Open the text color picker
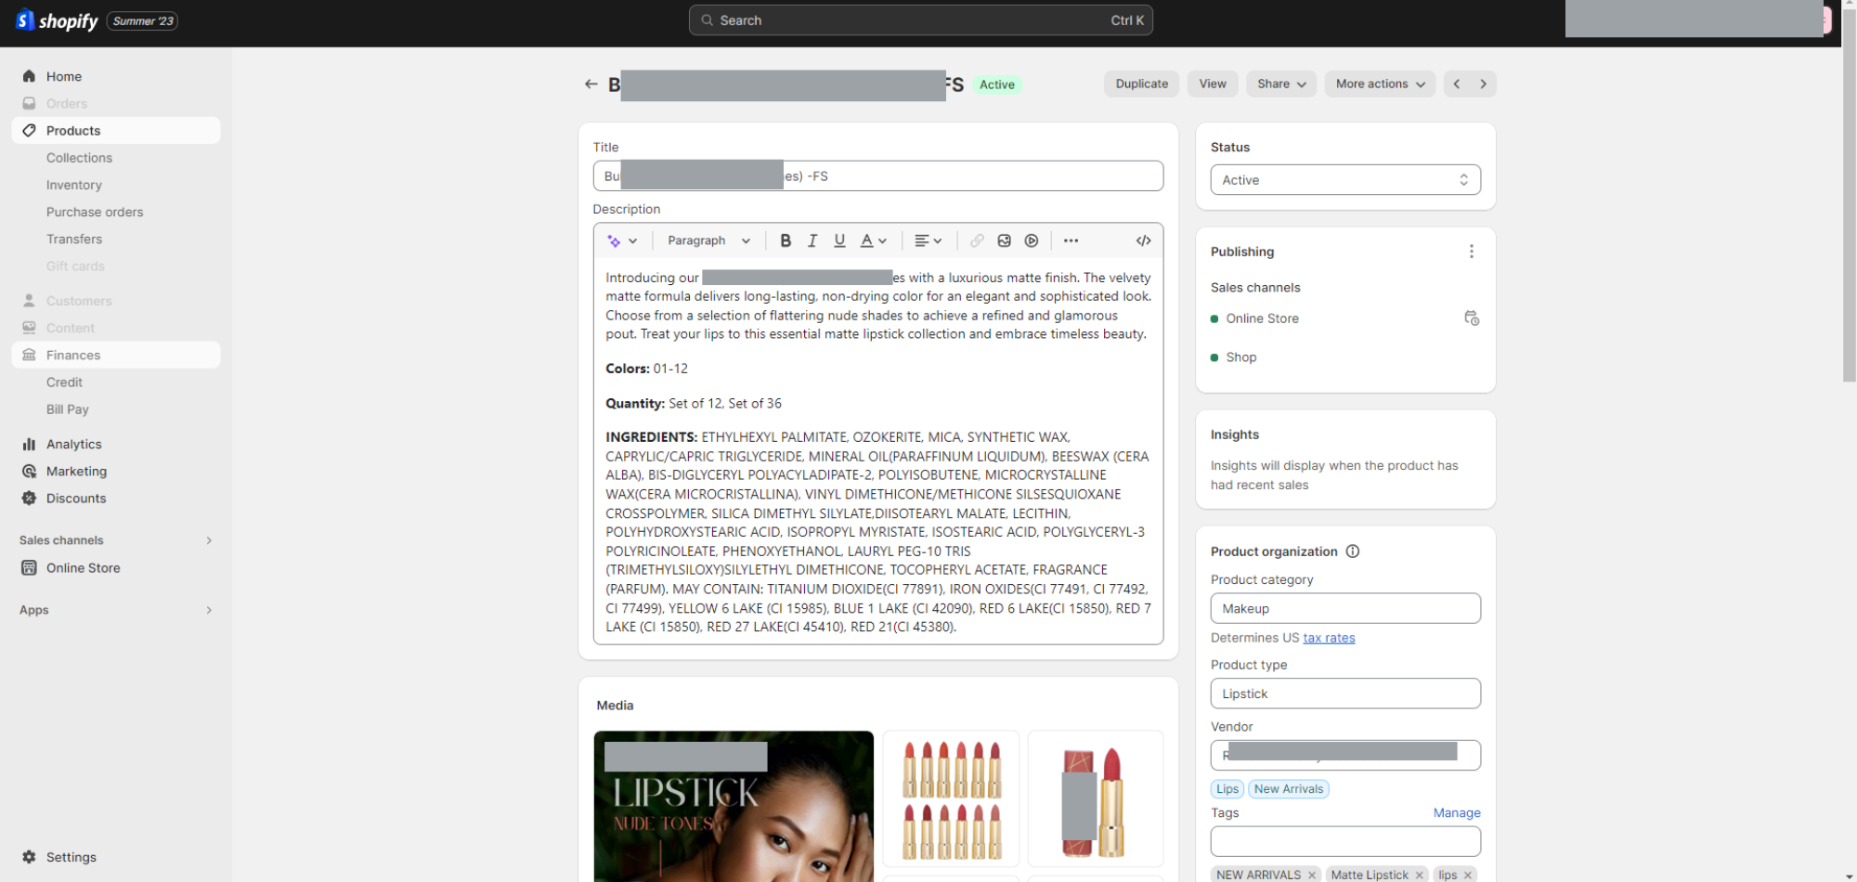The image size is (1857, 882). [873, 241]
